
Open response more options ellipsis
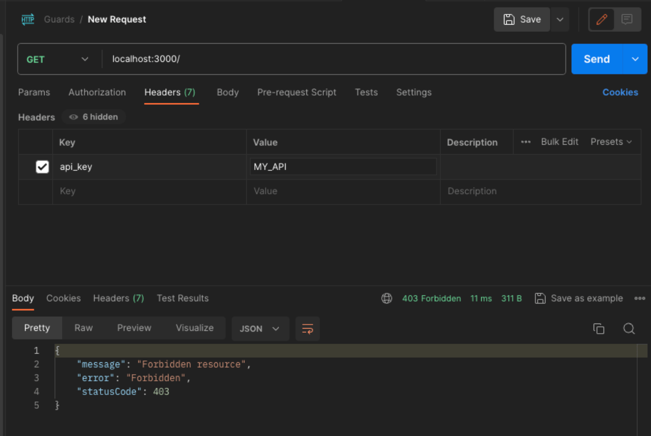coord(640,299)
